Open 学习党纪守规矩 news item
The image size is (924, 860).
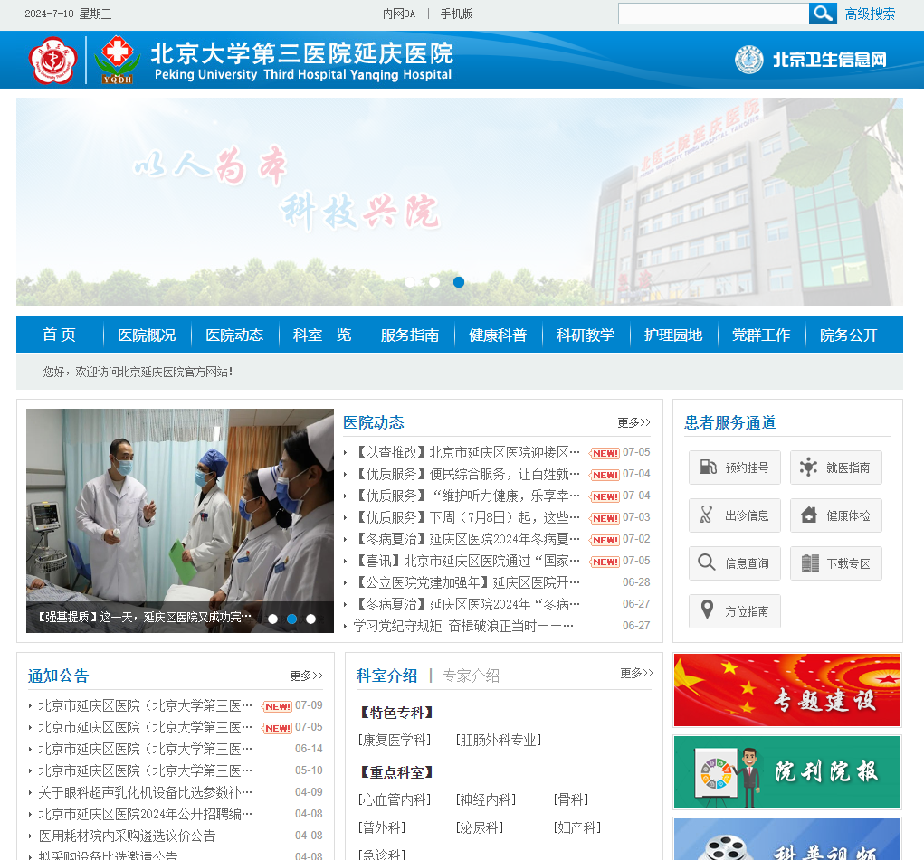[x=463, y=626]
